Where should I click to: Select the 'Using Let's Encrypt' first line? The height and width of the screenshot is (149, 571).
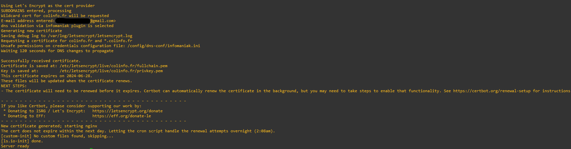point(48,6)
